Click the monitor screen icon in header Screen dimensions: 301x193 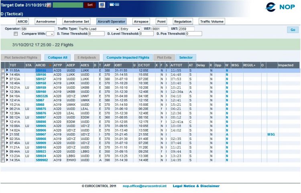coord(102,5)
